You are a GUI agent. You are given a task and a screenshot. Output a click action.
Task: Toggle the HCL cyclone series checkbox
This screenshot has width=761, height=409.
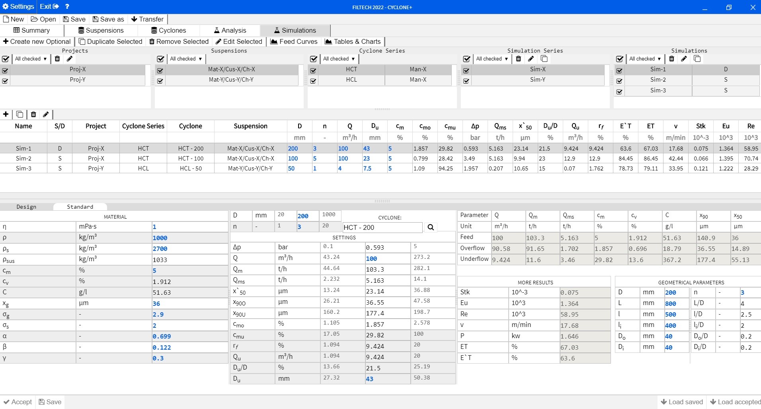[313, 81]
